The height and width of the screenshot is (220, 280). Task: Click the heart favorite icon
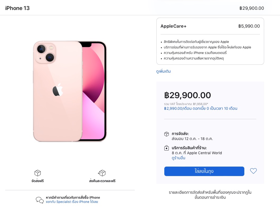click(x=253, y=171)
